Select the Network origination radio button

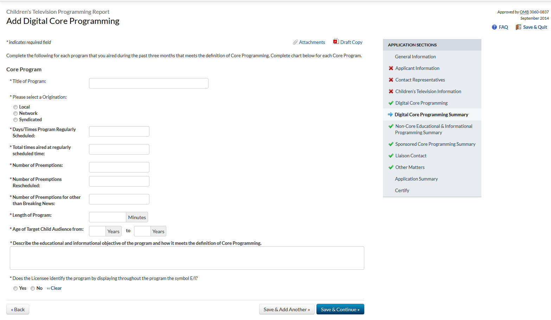pyautogui.click(x=15, y=113)
